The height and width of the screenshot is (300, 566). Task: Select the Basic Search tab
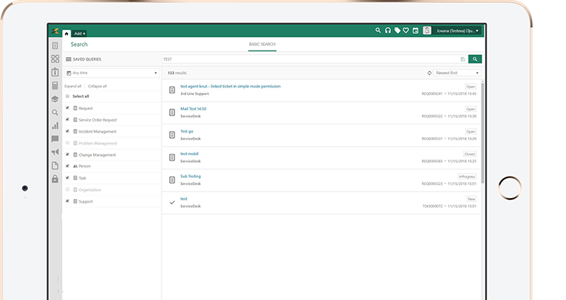tap(262, 44)
